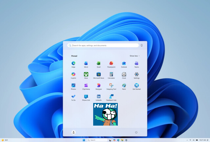The height and width of the screenshot is (142, 210).
Task: Click the volume icon in system tray
Action: pyautogui.click(x=194, y=140)
